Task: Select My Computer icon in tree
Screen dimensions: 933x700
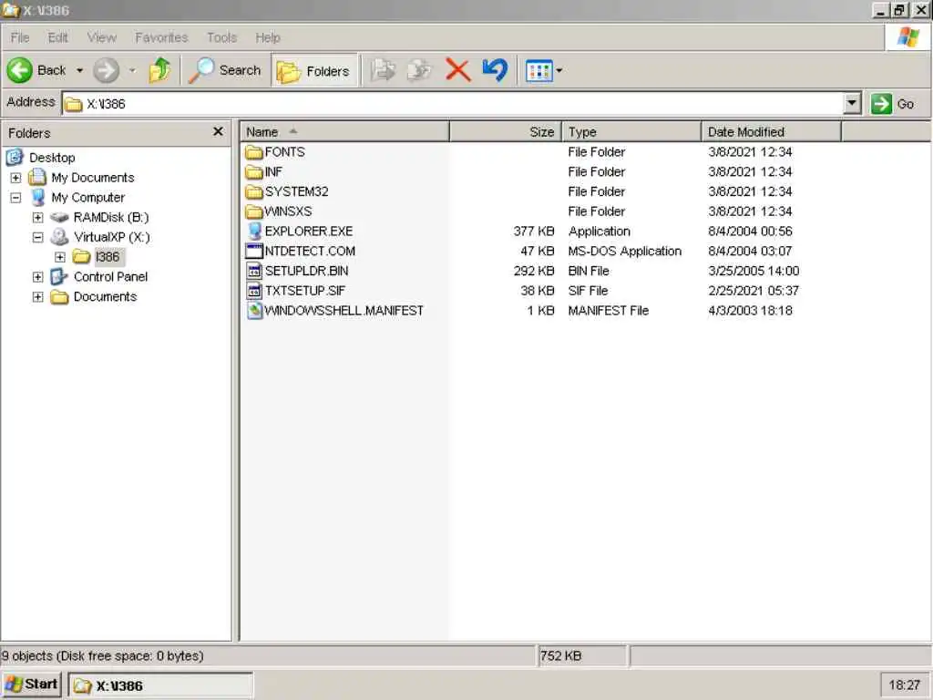Action: (38, 197)
